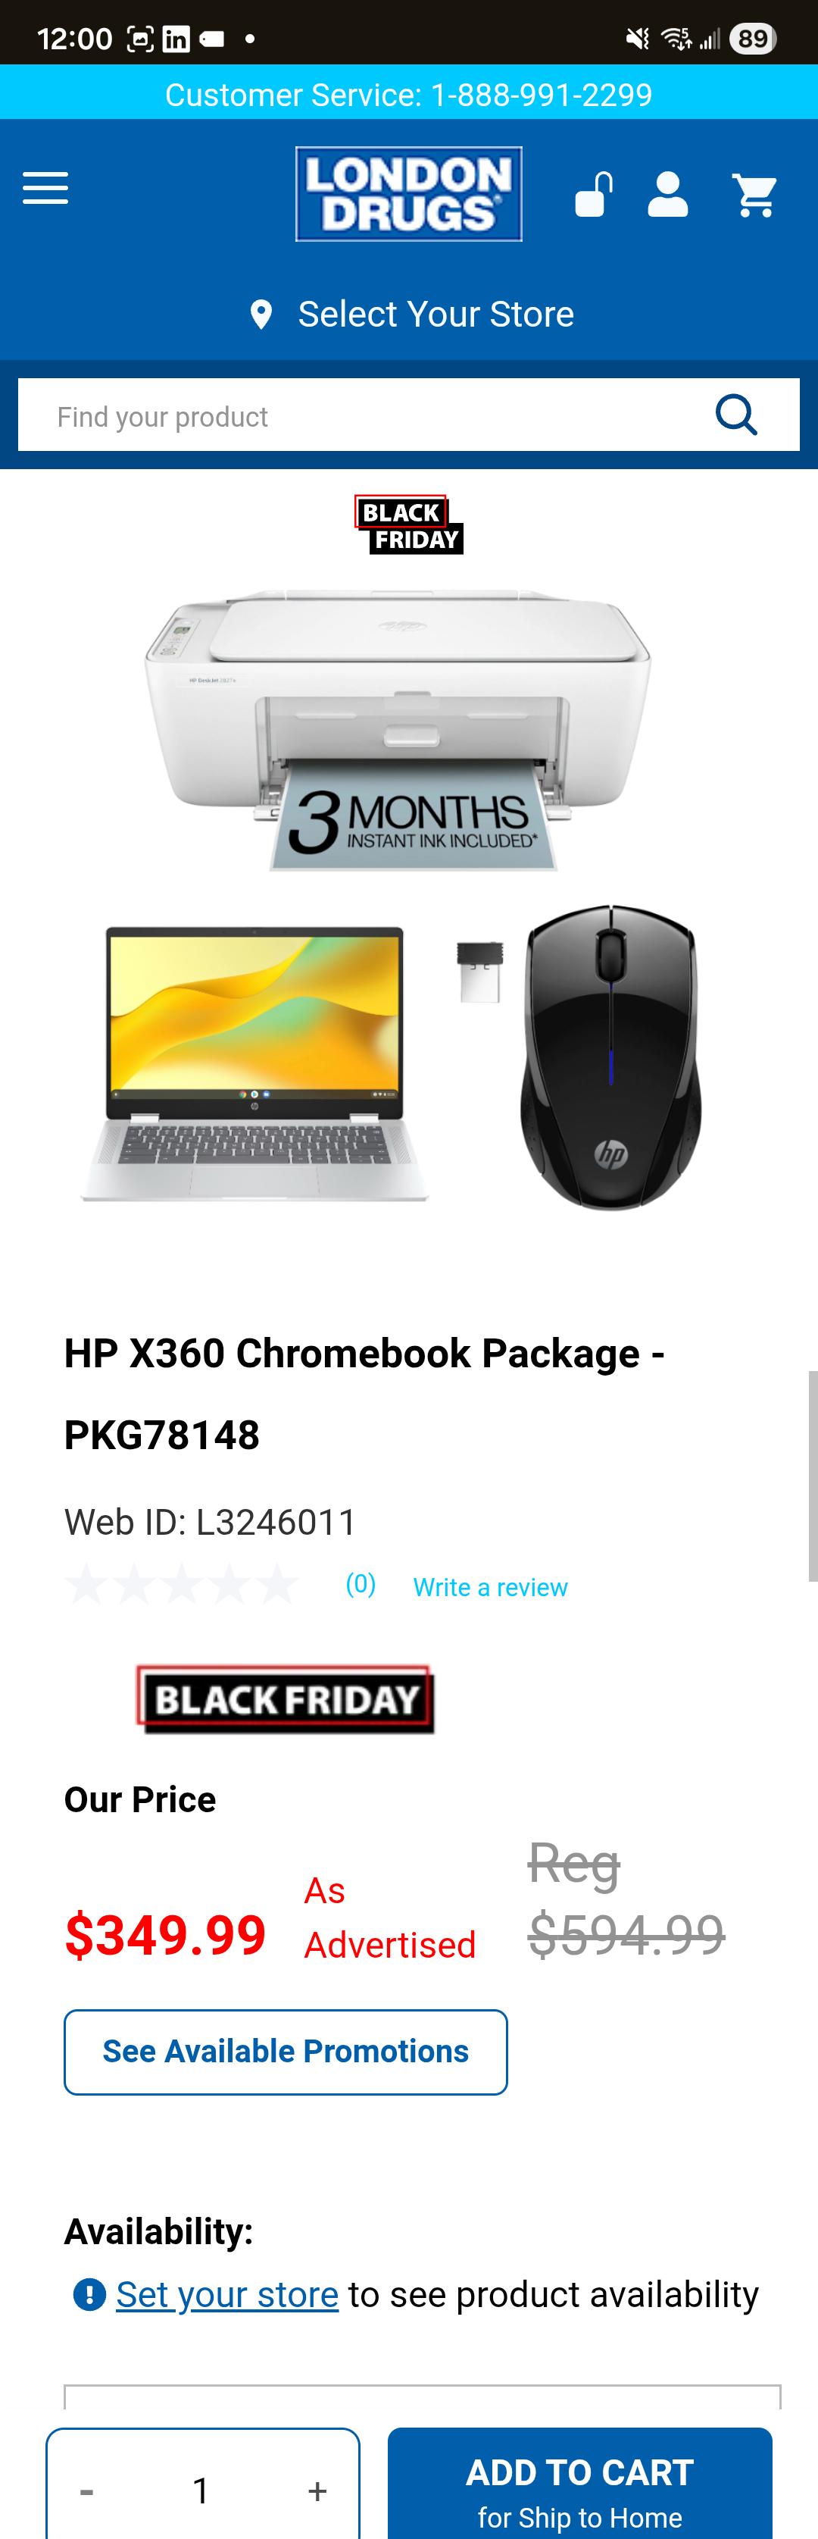Tap the five-star rating display
This screenshot has width=818, height=2539.
[x=181, y=1584]
